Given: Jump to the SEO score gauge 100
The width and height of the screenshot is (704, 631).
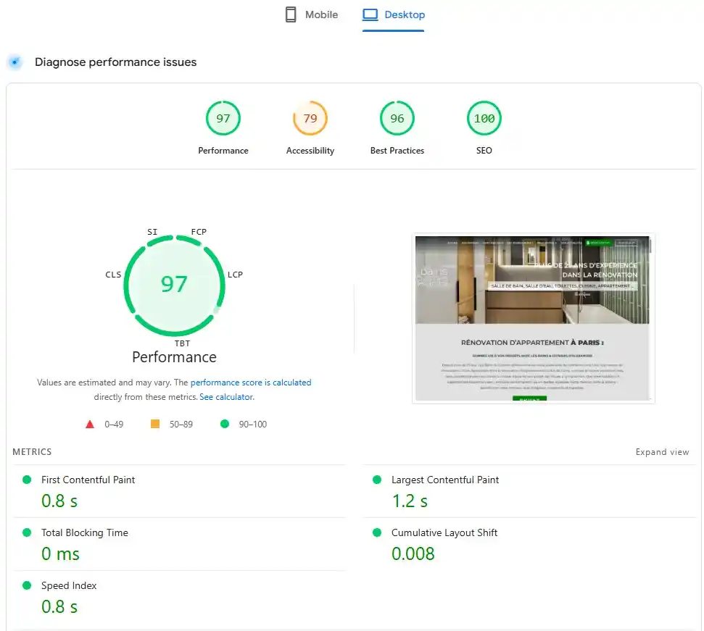Looking at the screenshot, I should pos(484,119).
